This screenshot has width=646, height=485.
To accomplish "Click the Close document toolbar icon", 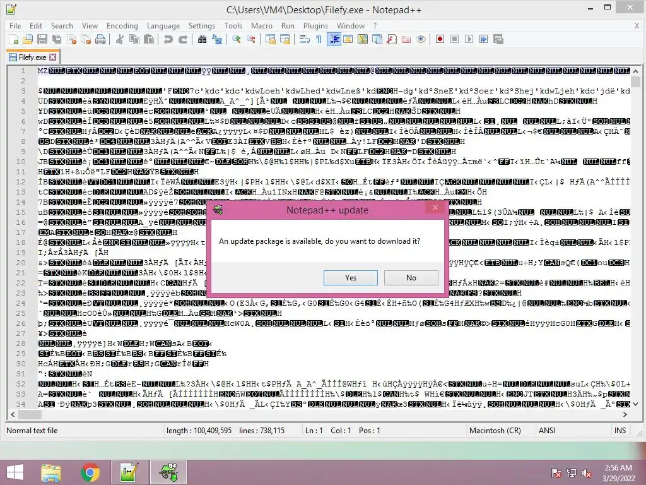I will click(71, 39).
